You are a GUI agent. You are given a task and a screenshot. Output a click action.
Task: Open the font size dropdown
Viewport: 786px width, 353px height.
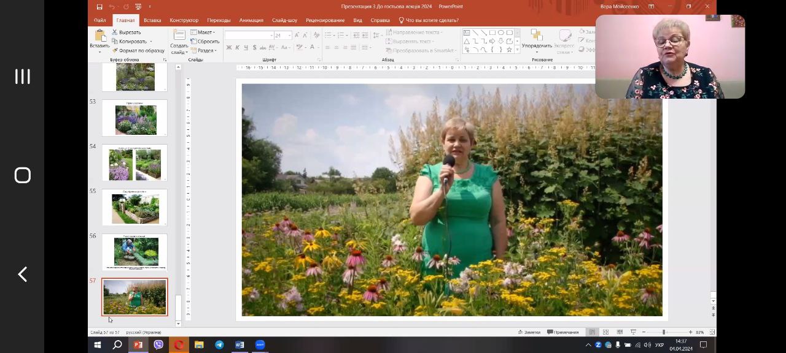[x=289, y=36]
